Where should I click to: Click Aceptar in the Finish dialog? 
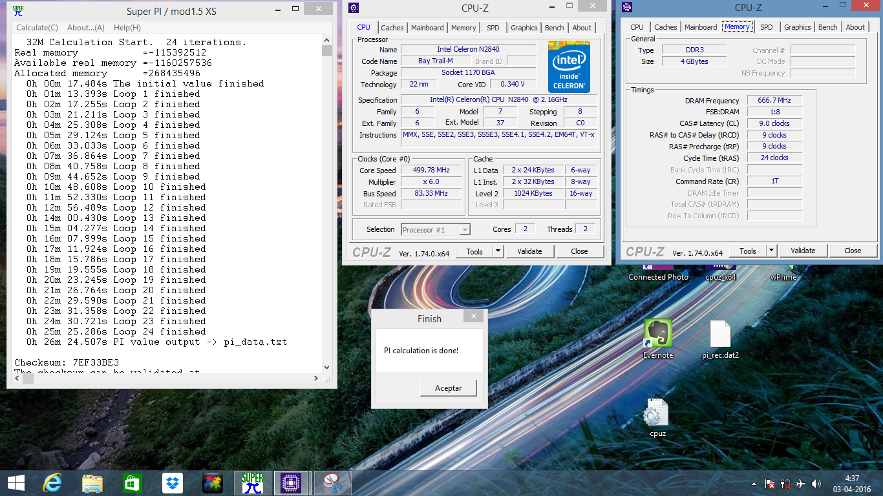click(x=449, y=388)
